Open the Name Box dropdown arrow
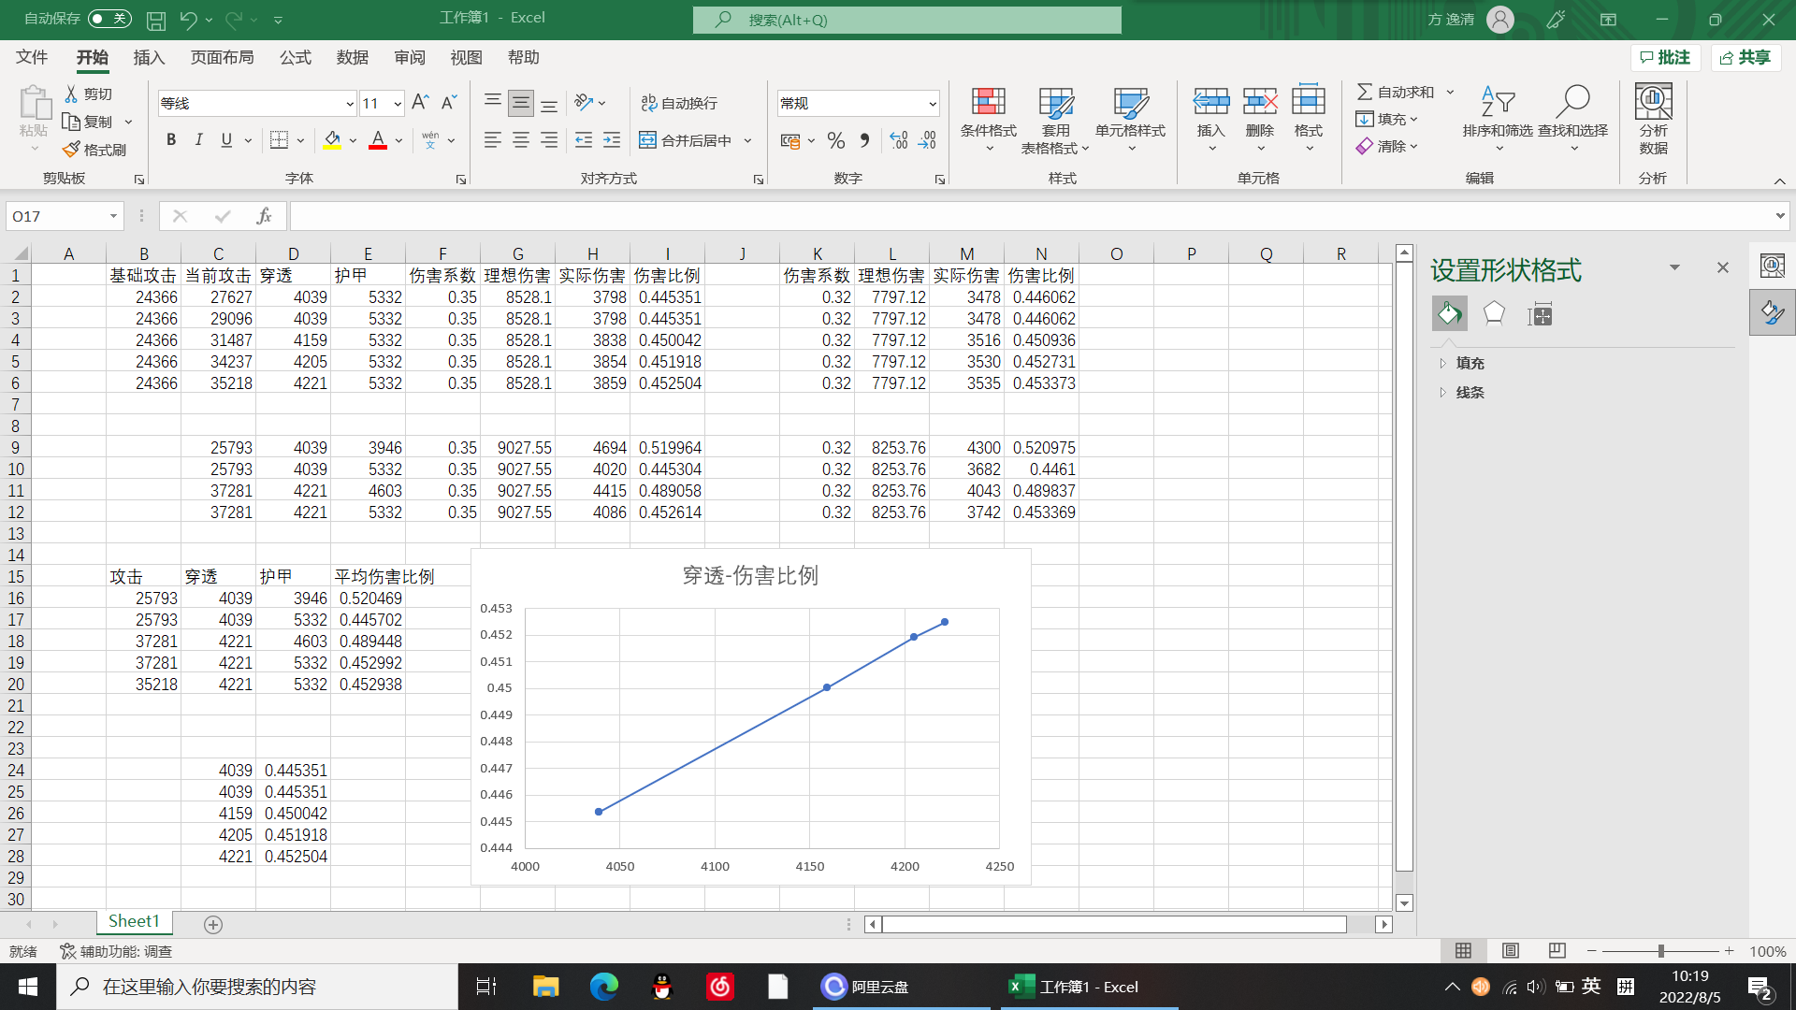The width and height of the screenshot is (1796, 1010). [113, 216]
